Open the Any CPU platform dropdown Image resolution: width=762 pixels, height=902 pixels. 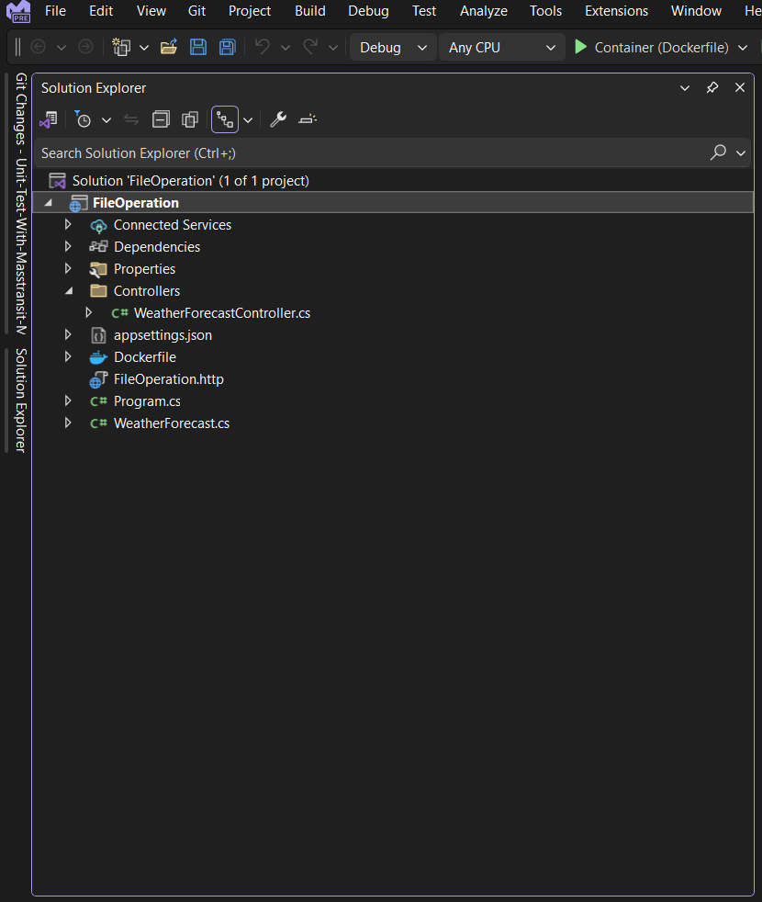[502, 47]
